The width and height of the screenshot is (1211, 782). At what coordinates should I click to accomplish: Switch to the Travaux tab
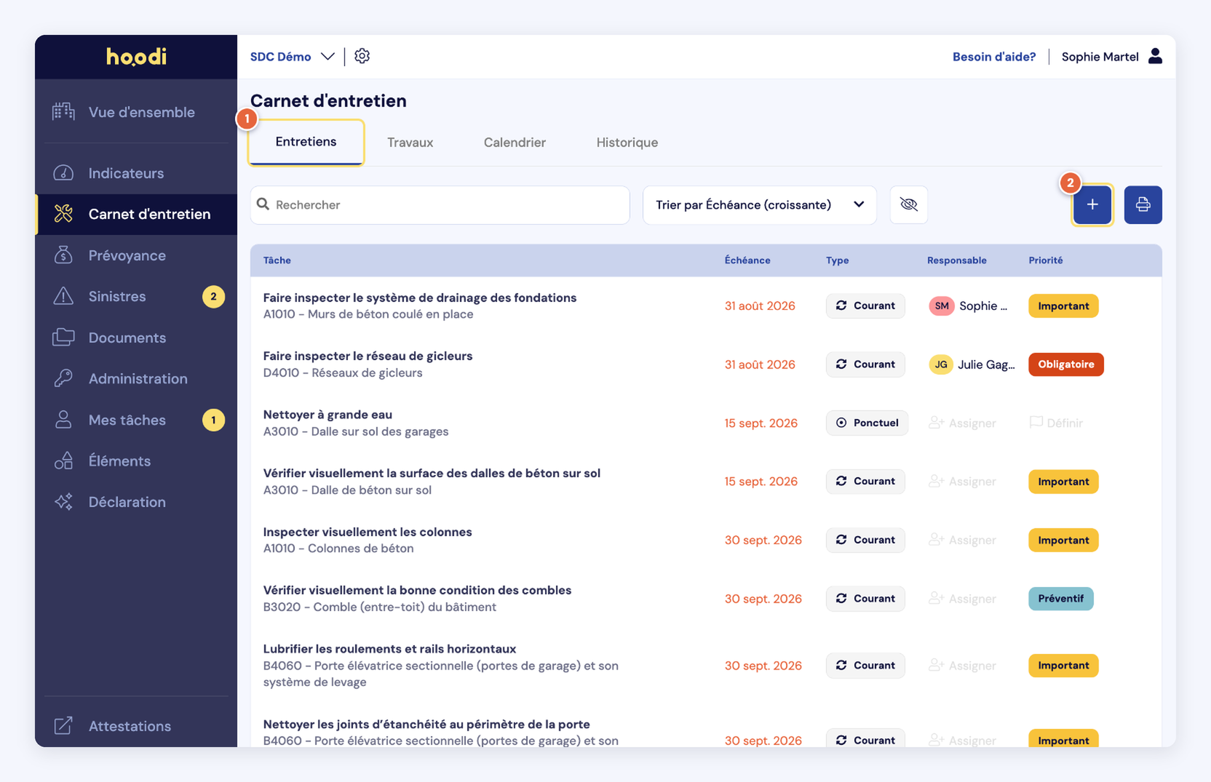(x=410, y=143)
